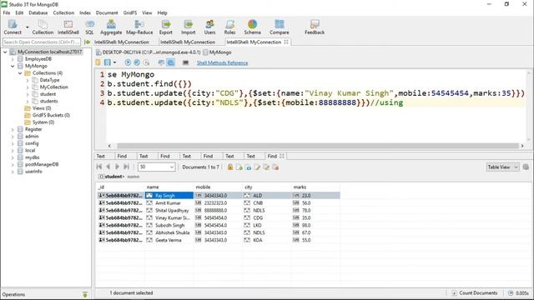Go to next results page
The height and width of the screenshot is (300, 534).
pyautogui.click(x=117, y=167)
